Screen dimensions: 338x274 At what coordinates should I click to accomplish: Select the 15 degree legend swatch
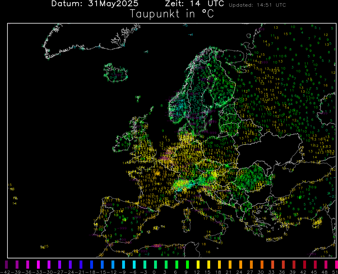[209, 264]
